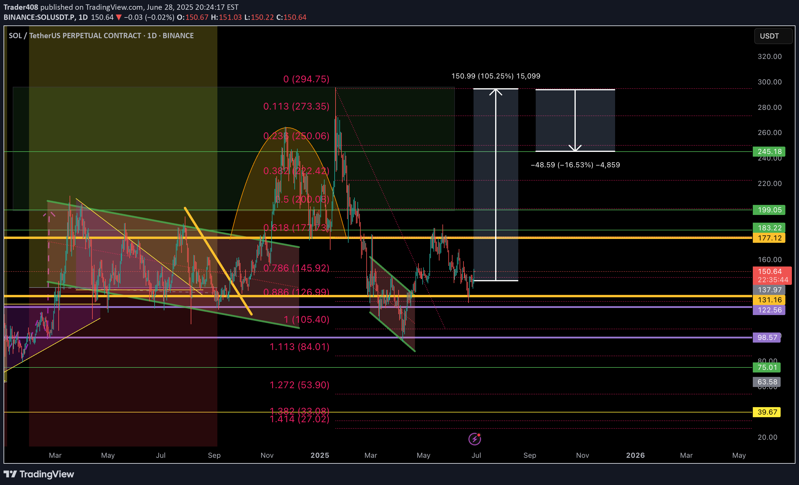The image size is (799, 485).
Task: Click the 122.56 purple price label
Action: 769,310
